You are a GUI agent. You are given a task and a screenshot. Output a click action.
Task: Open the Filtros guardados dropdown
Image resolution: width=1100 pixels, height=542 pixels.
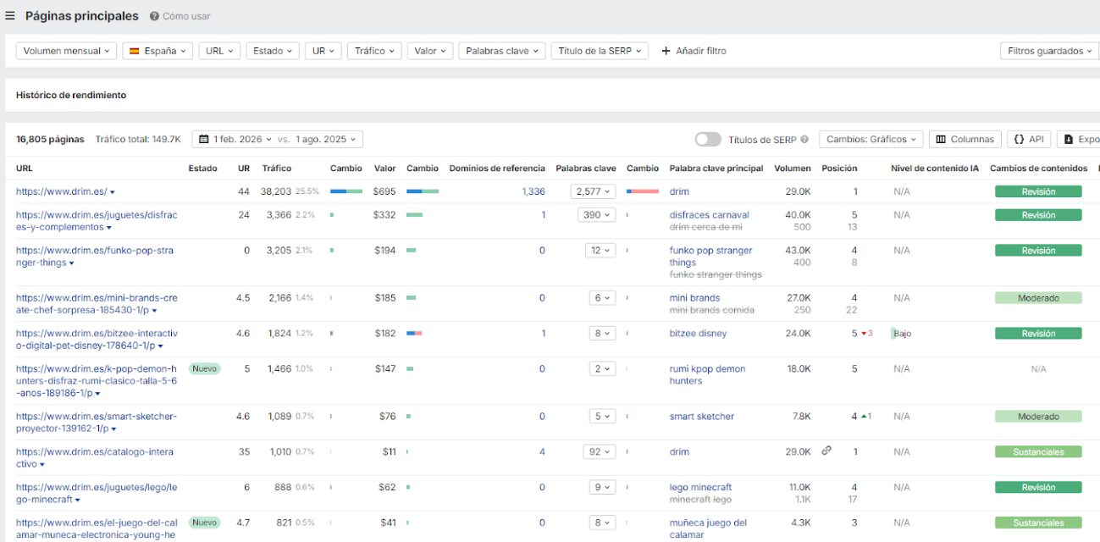1049,51
